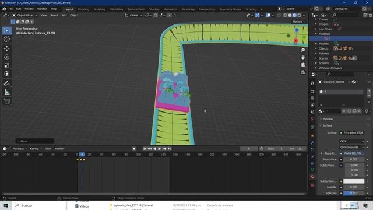Click the current frame number field

click(x=249, y=149)
